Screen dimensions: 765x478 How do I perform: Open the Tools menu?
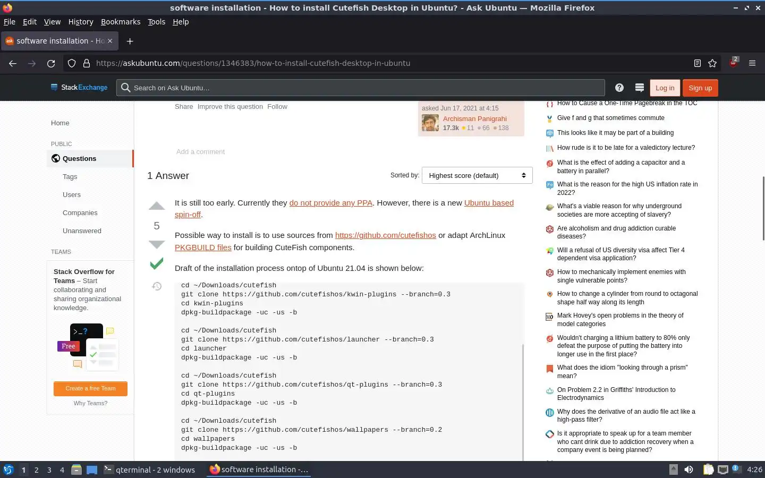click(156, 22)
